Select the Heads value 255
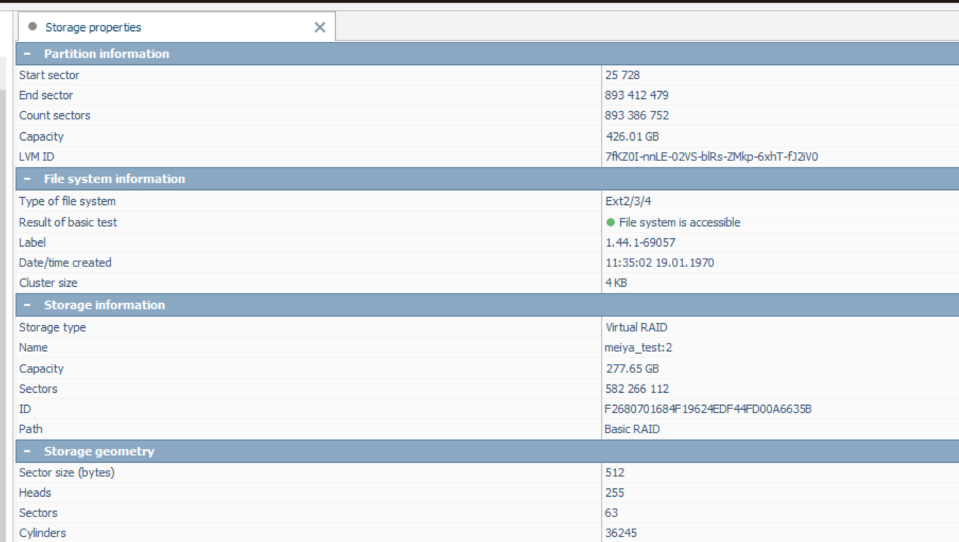The width and height of the screenshot is (959, 542). [615, 493]
